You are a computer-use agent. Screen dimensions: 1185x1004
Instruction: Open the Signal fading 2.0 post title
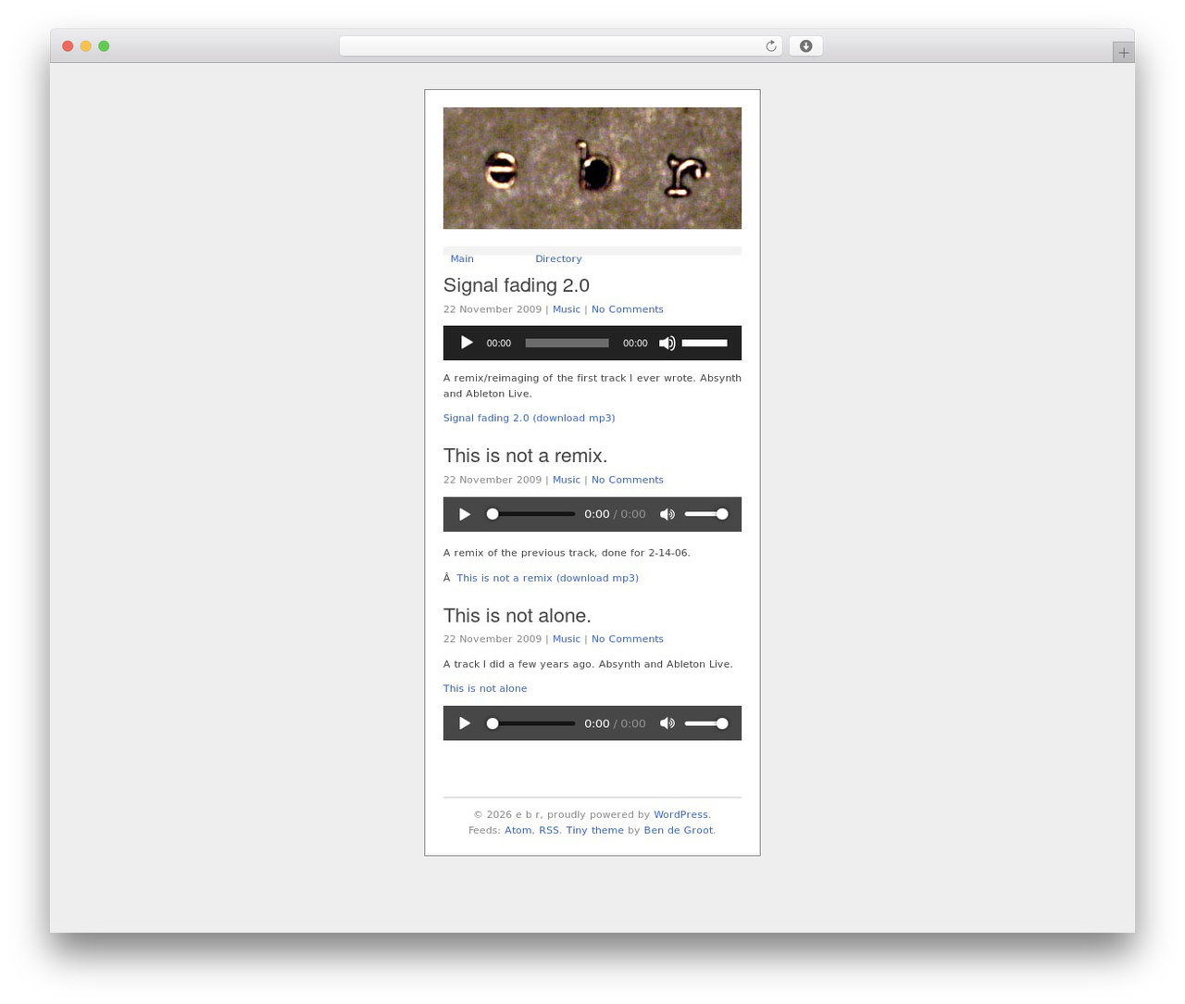coord(517,285)
